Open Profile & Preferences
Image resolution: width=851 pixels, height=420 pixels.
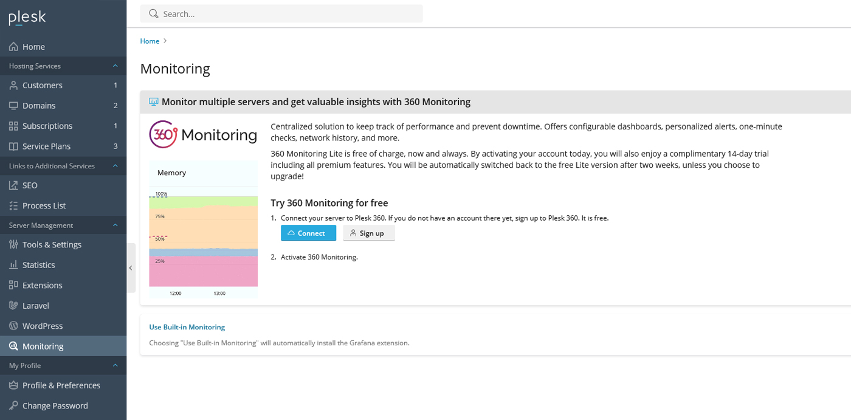[x=61, y=385]
